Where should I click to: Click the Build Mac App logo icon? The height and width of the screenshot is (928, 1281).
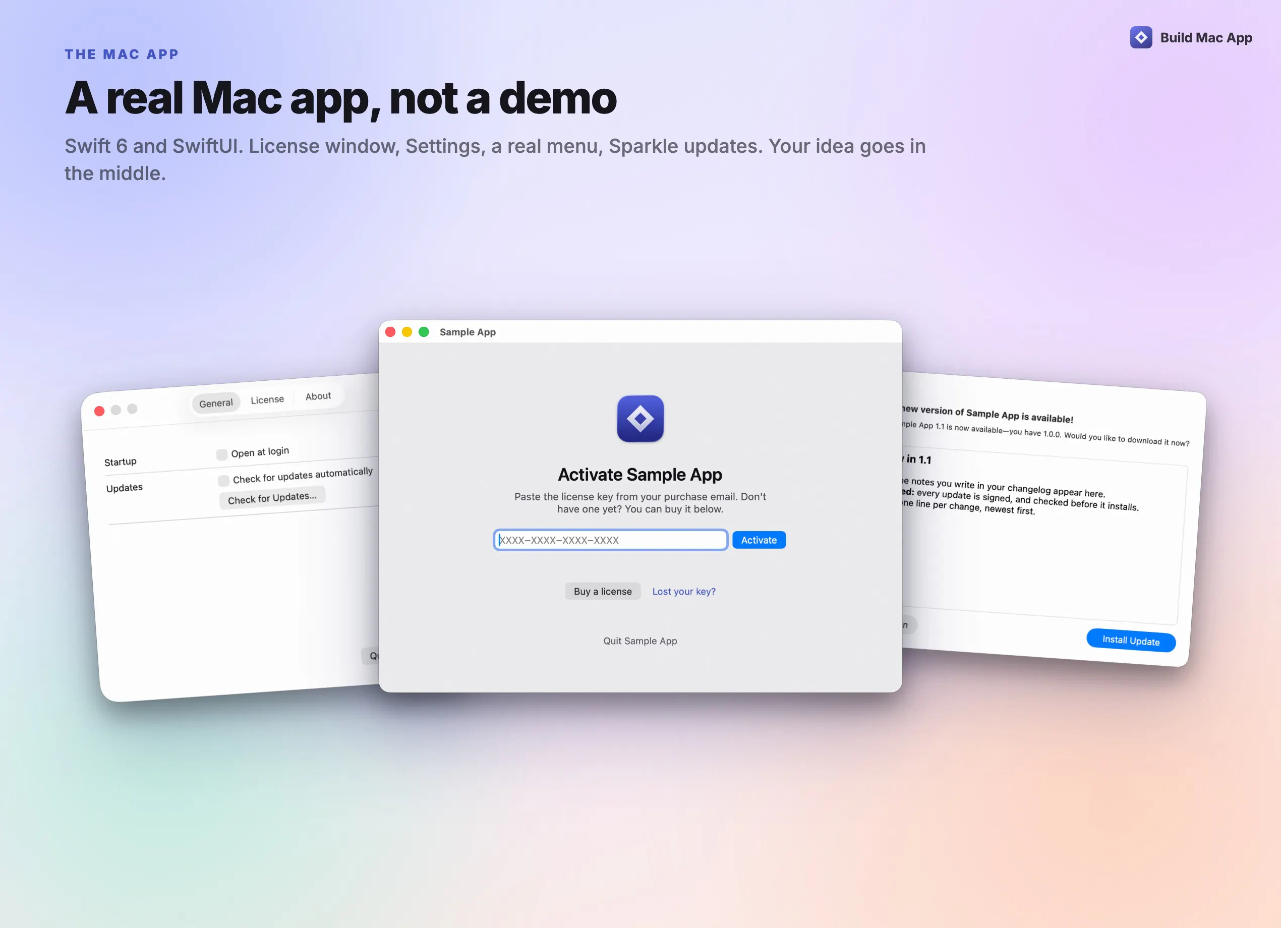click(1141, 37)
